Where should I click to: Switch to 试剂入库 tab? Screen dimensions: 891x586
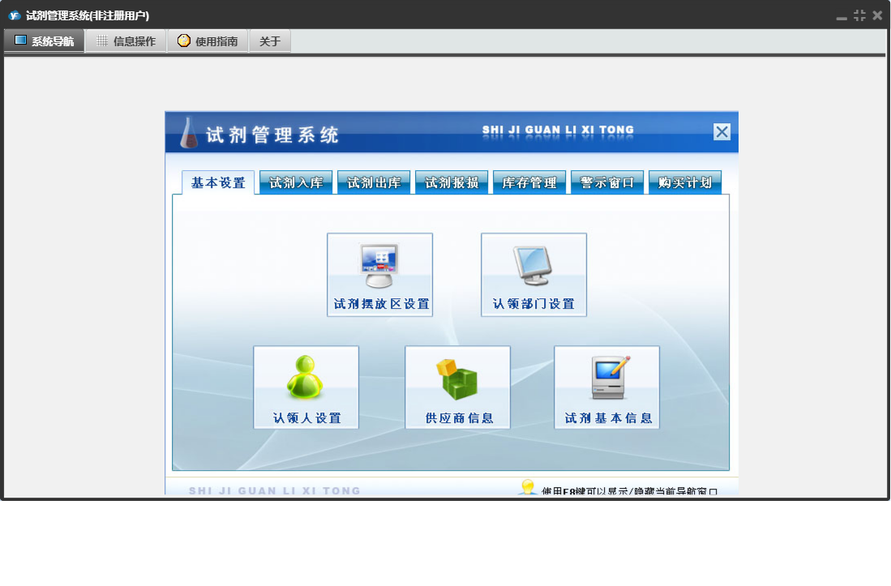296,182
